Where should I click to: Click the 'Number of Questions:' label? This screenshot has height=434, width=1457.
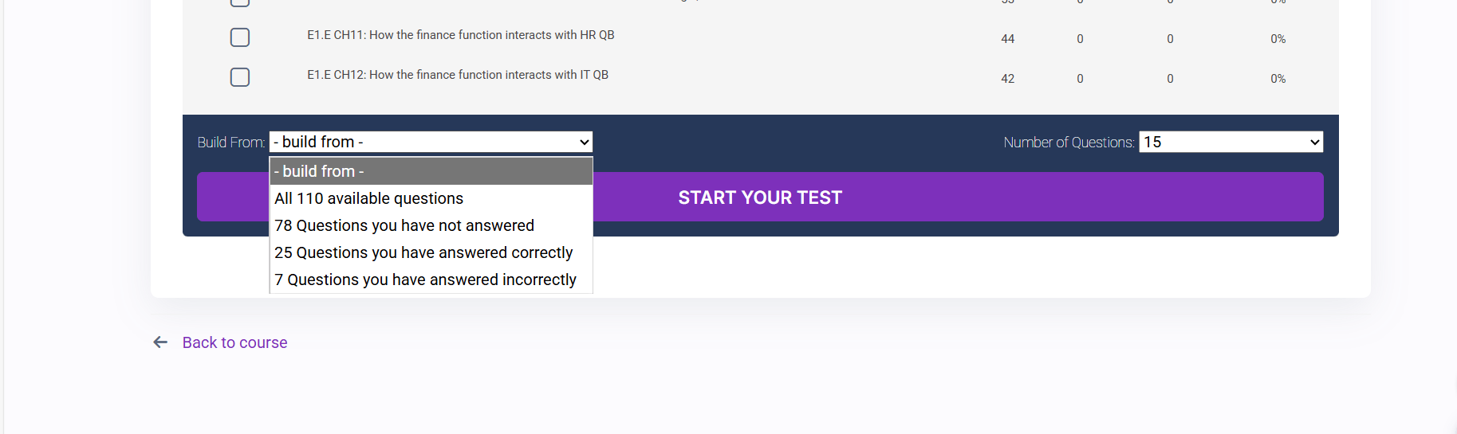pos(1068,143)
